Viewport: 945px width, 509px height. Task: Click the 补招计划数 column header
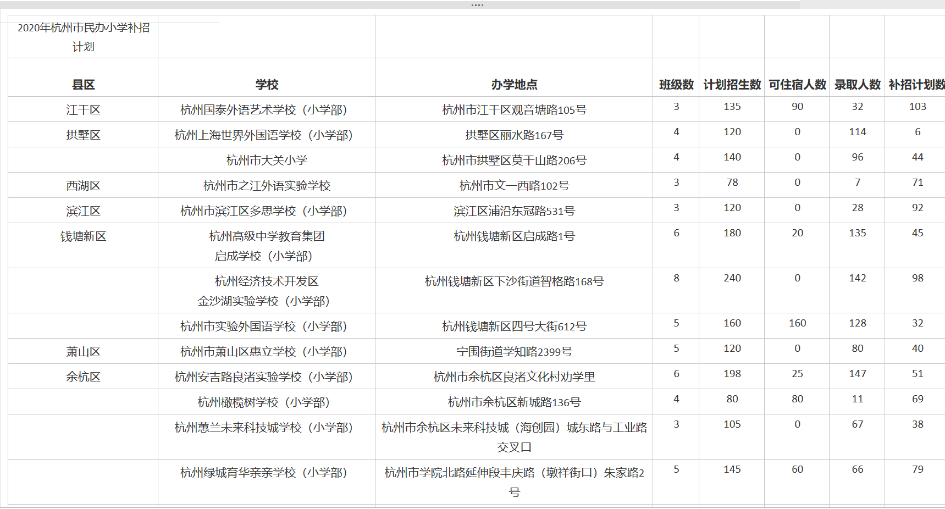click(916, 85)
